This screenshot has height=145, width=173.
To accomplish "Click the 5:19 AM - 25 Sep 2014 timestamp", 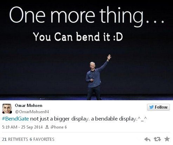I will pos(22,127).
